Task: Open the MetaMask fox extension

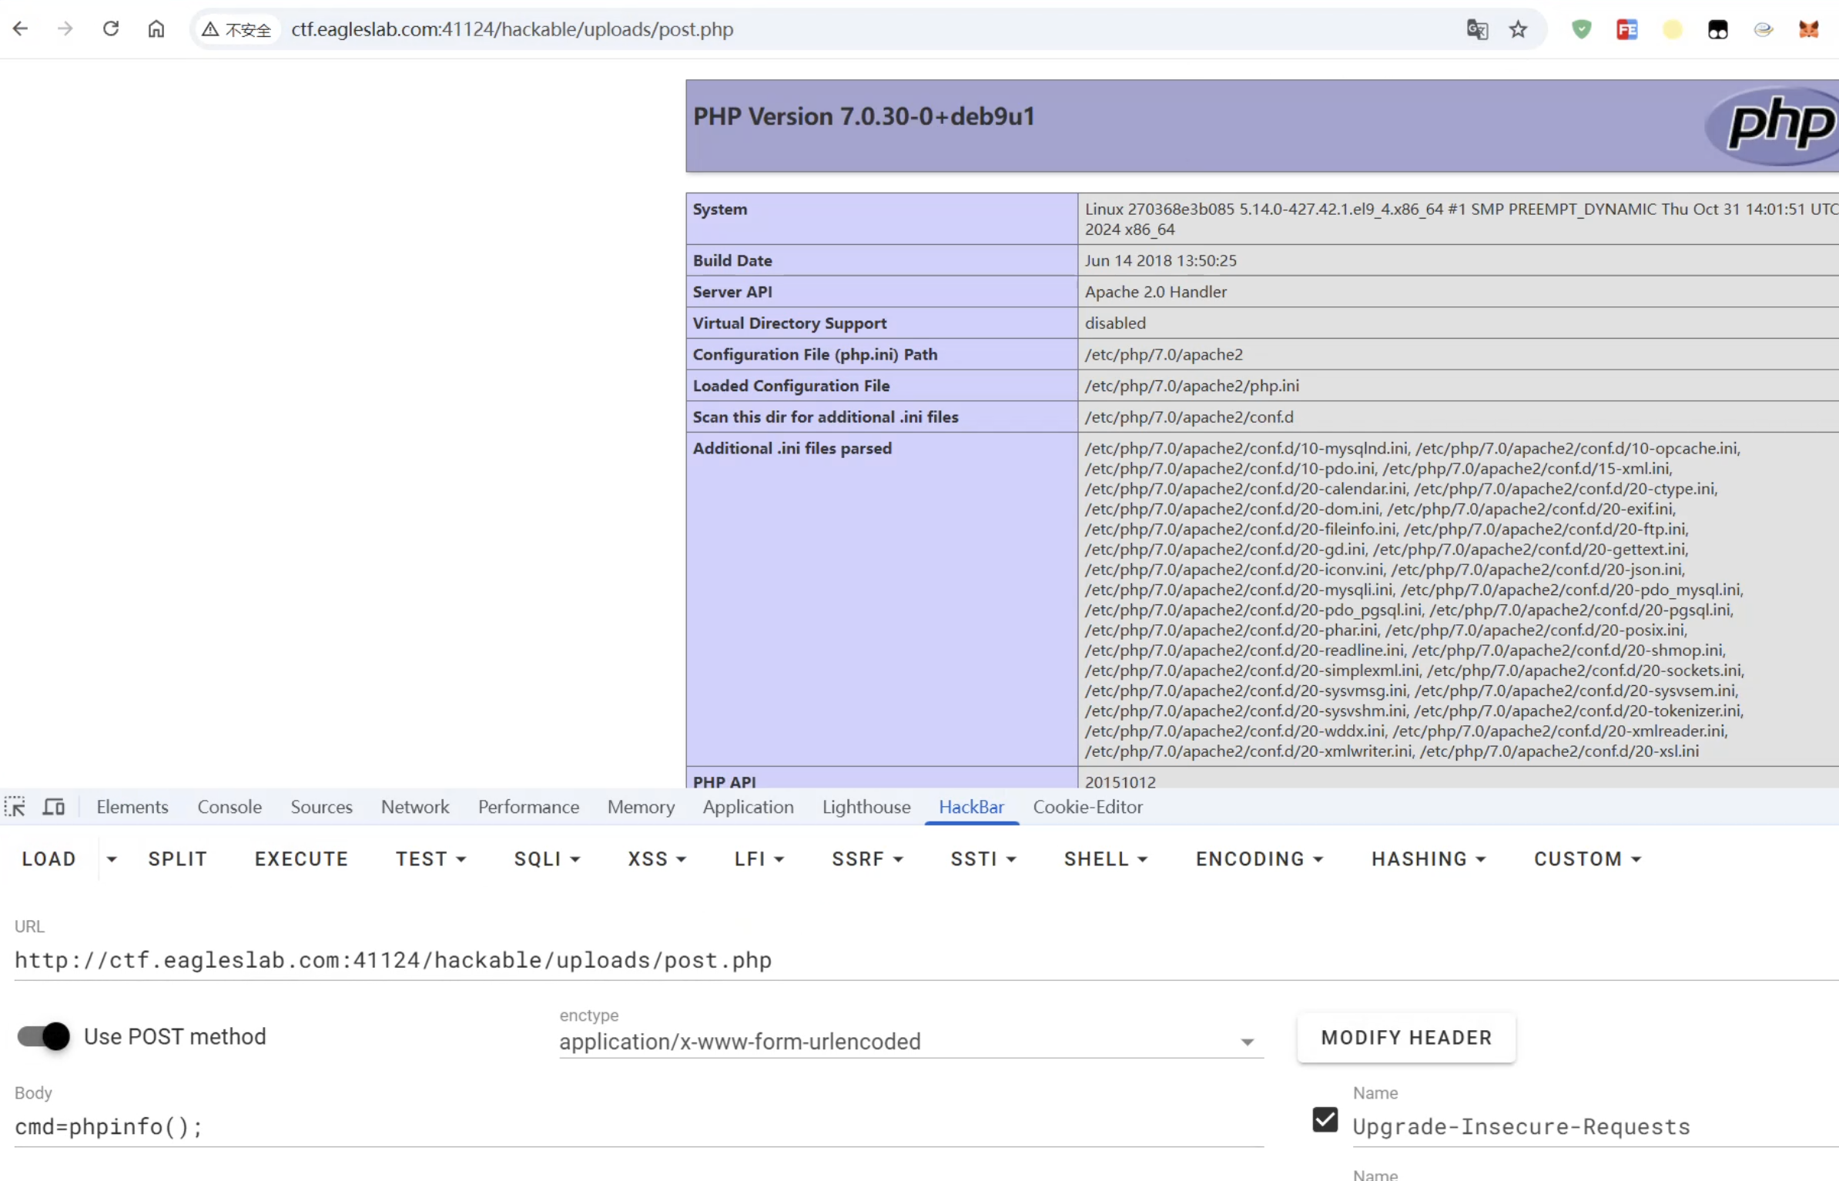Action: point(1808,30)
